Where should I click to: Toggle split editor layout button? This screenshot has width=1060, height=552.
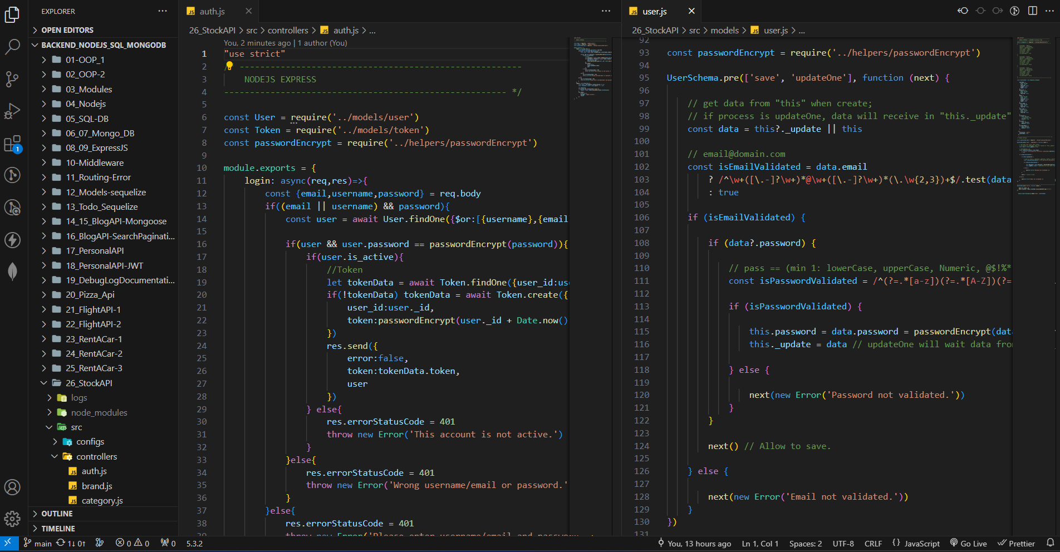1032,11
